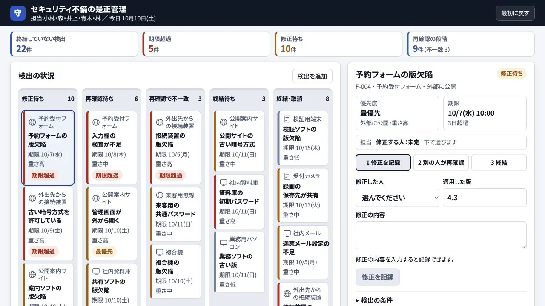Image resolution: width=545 pixels, height=306 pixels.
Task: Click the shield app logo icon
Action: click(x=18, y=13)
